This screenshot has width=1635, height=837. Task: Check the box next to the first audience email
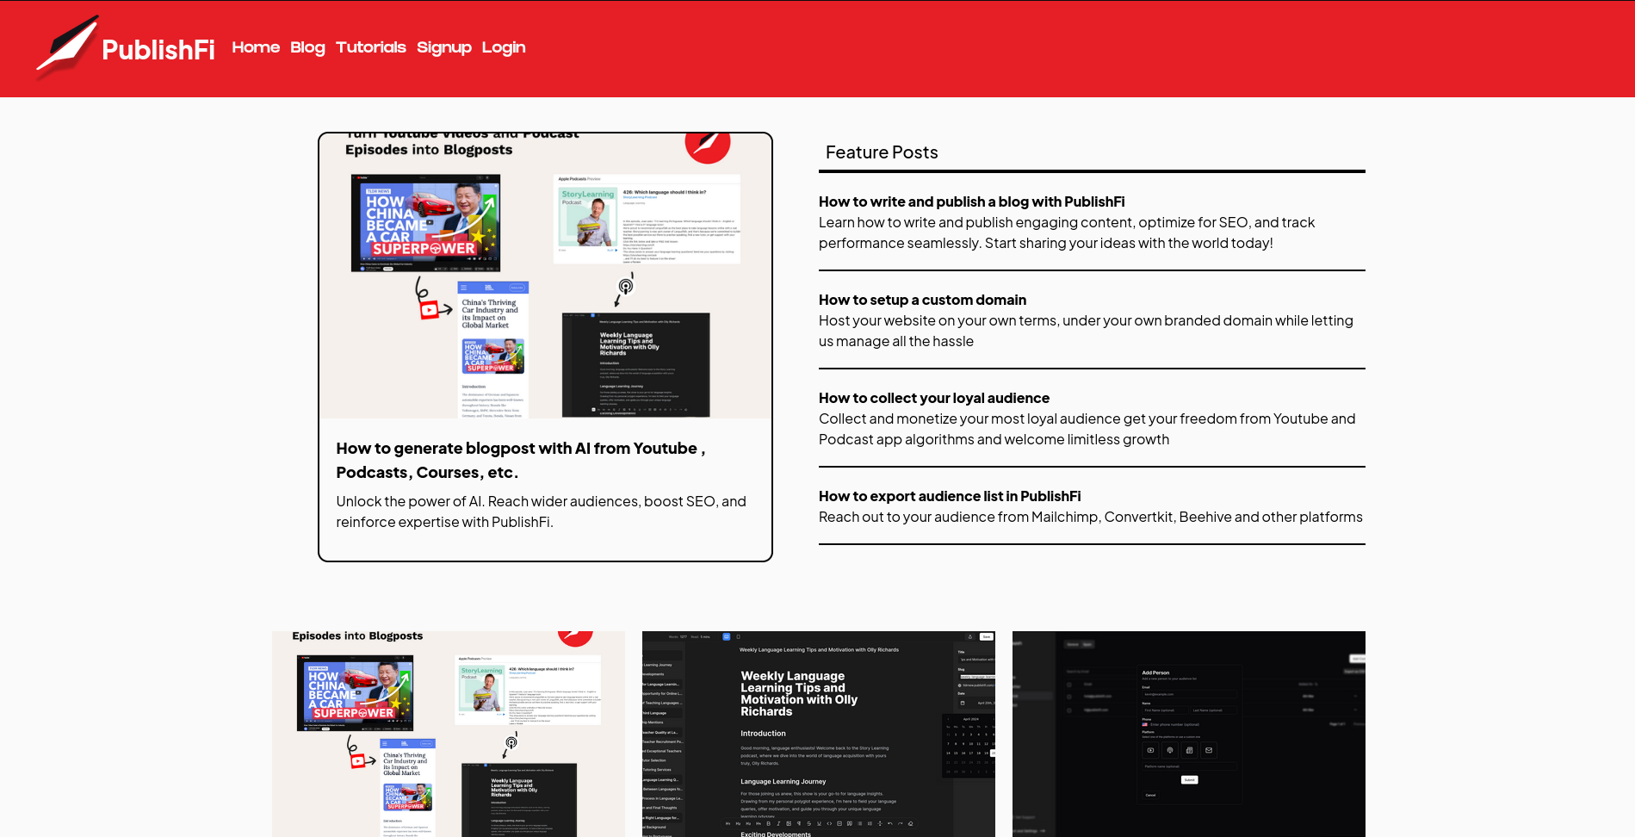[1068, 697]
